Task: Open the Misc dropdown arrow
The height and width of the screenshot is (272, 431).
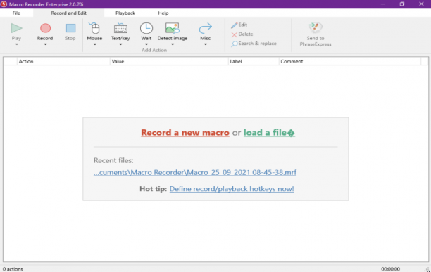Action: 206,44
